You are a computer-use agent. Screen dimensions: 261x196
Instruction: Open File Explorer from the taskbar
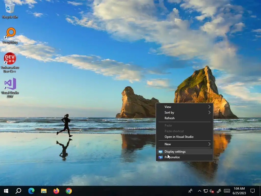44,191
